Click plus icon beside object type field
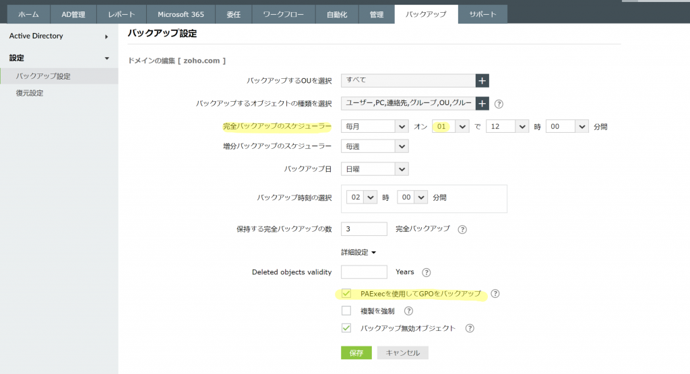 482,104
